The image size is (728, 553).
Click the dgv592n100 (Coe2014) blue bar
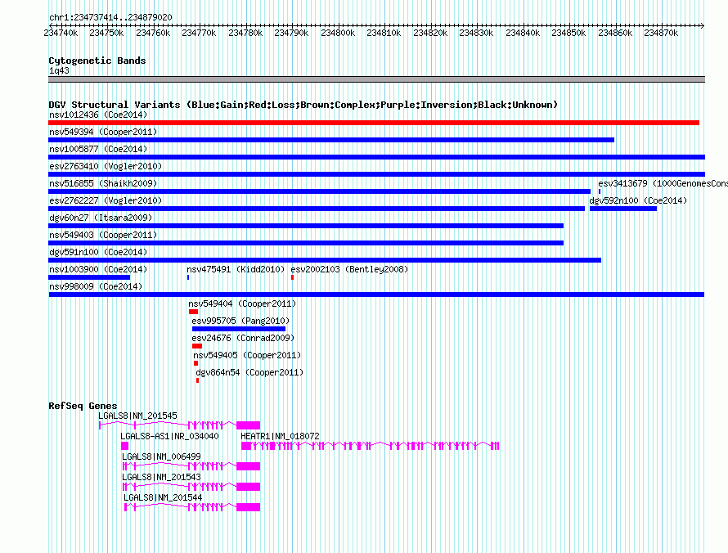point(623,209)
